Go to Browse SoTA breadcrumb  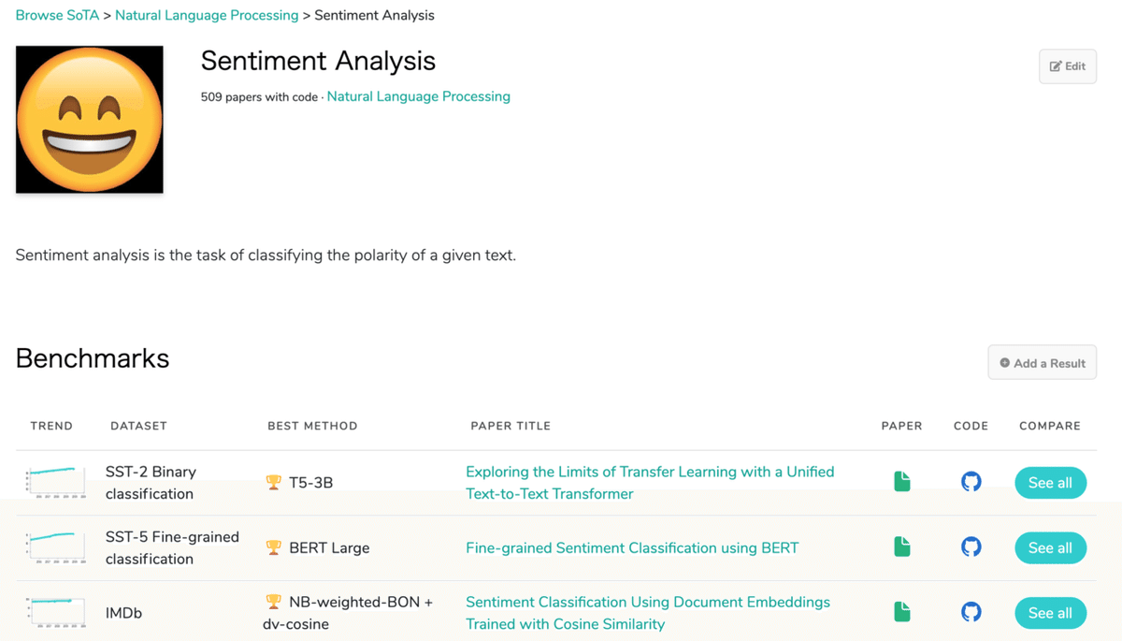pyautogui.click(x=57, y=15)
